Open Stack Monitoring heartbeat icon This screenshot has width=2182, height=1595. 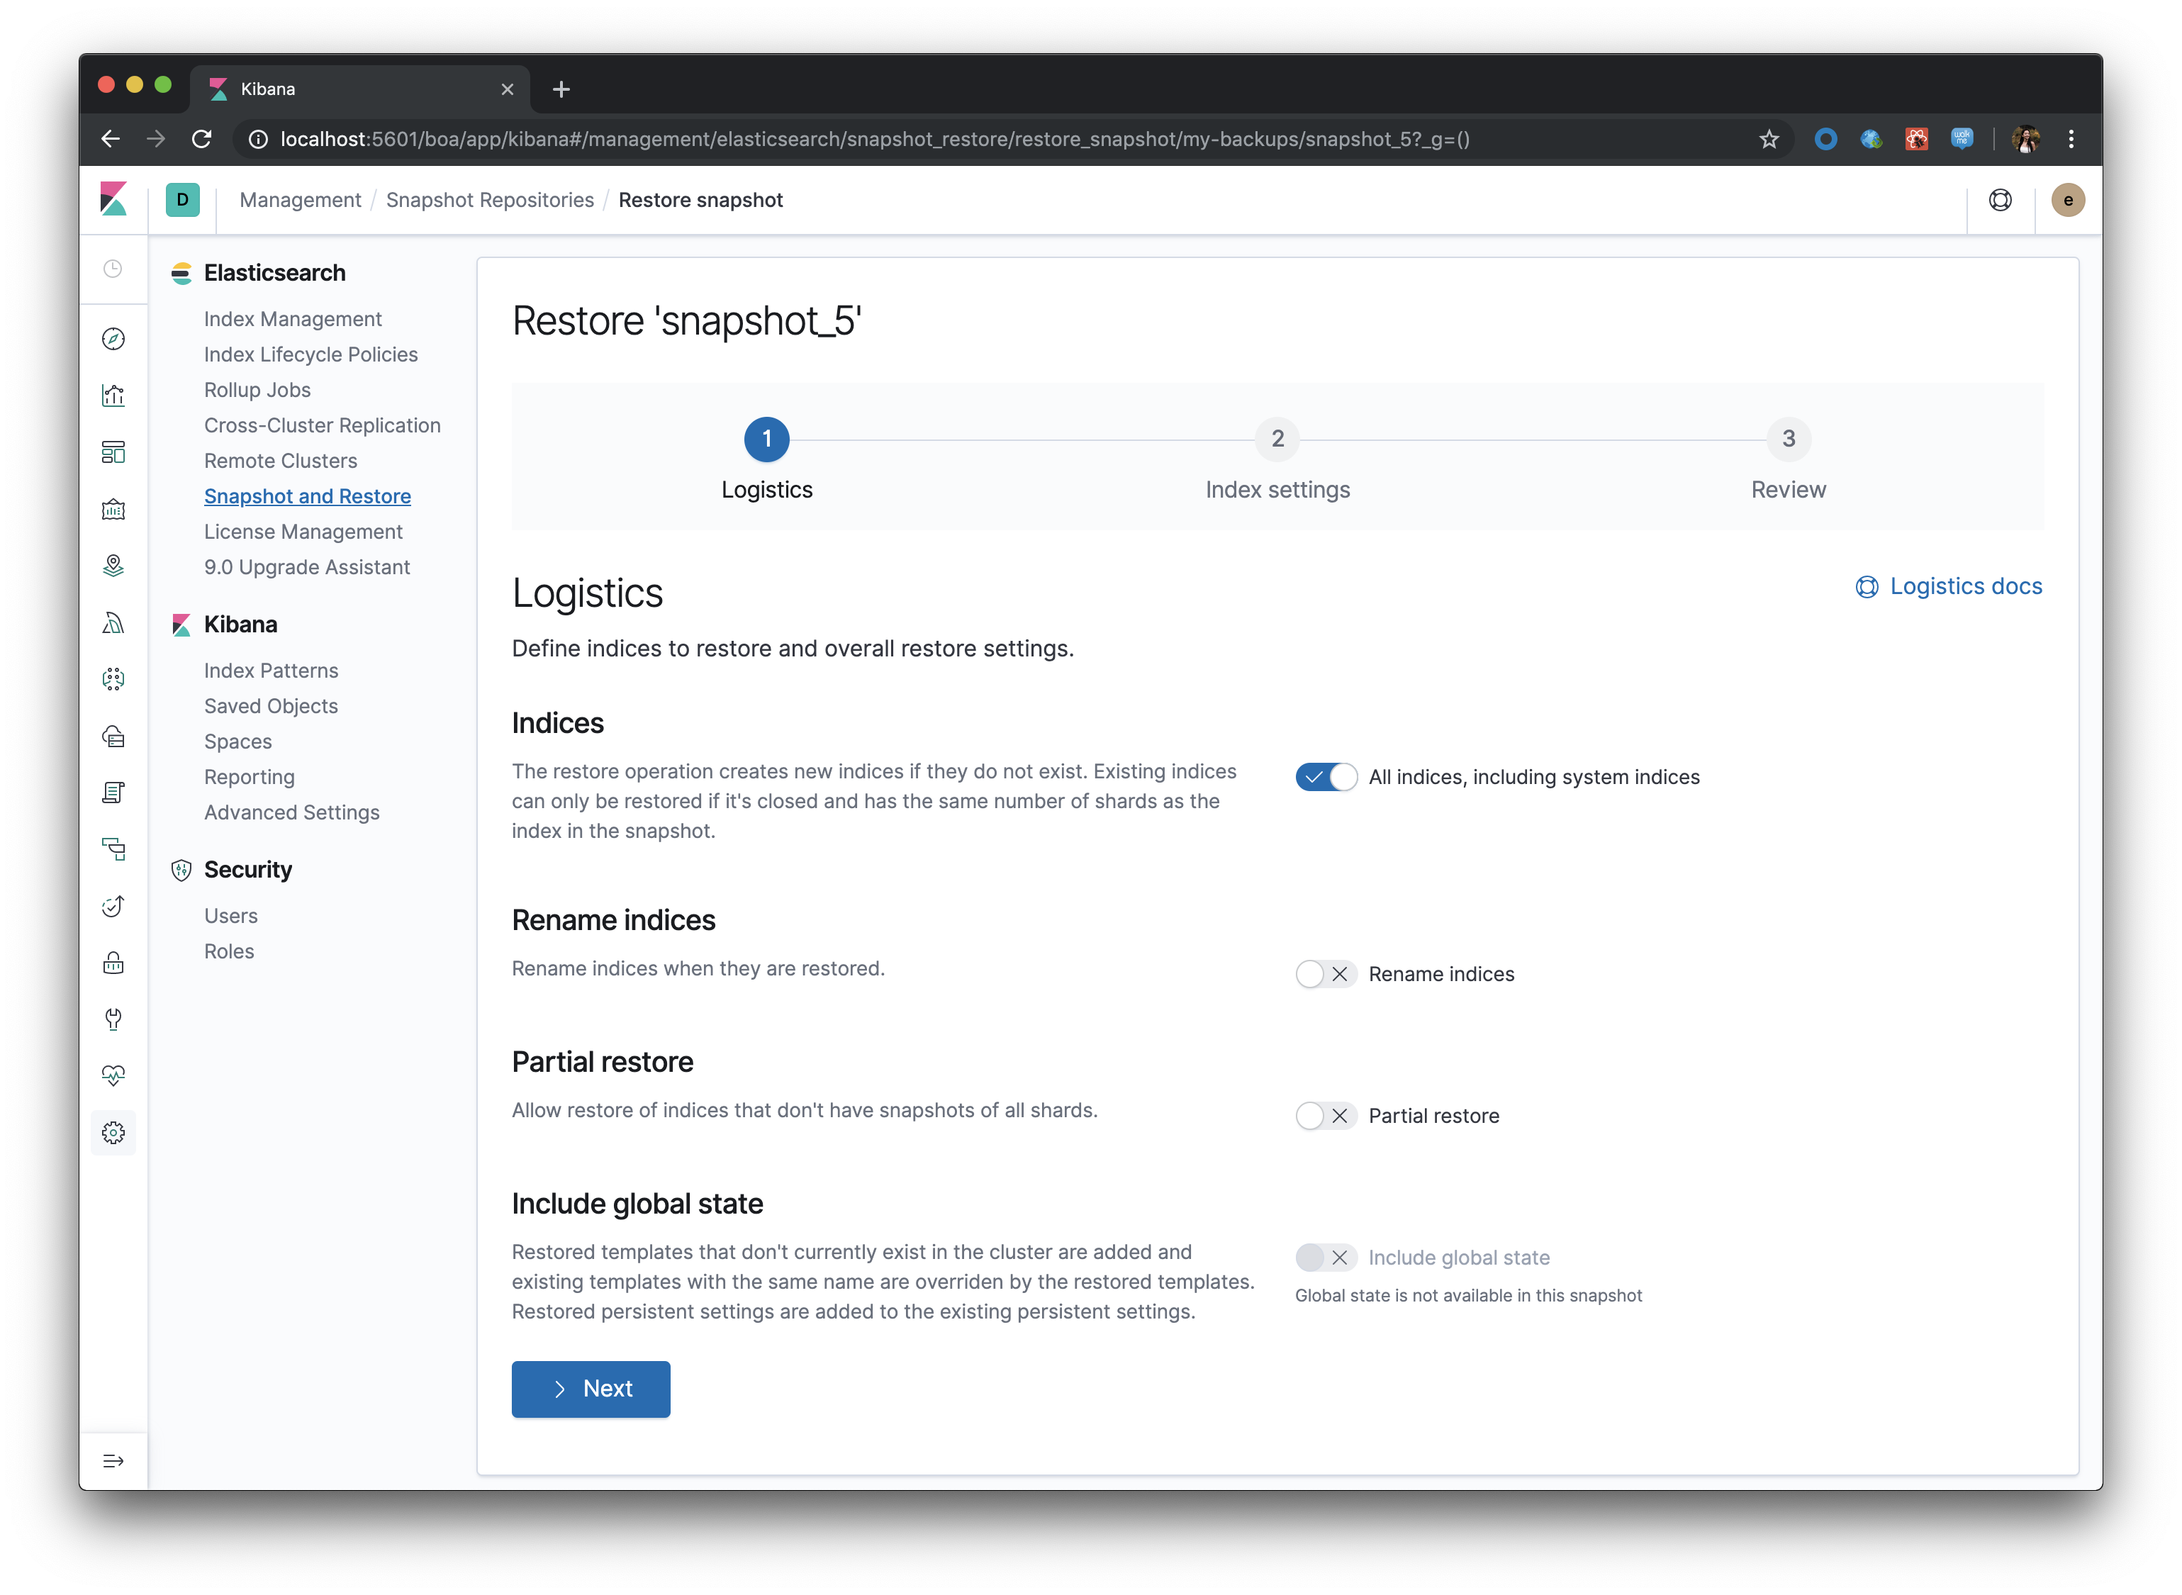113,1075
